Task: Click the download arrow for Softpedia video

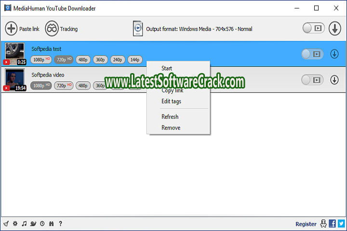Action: (334, 79)
